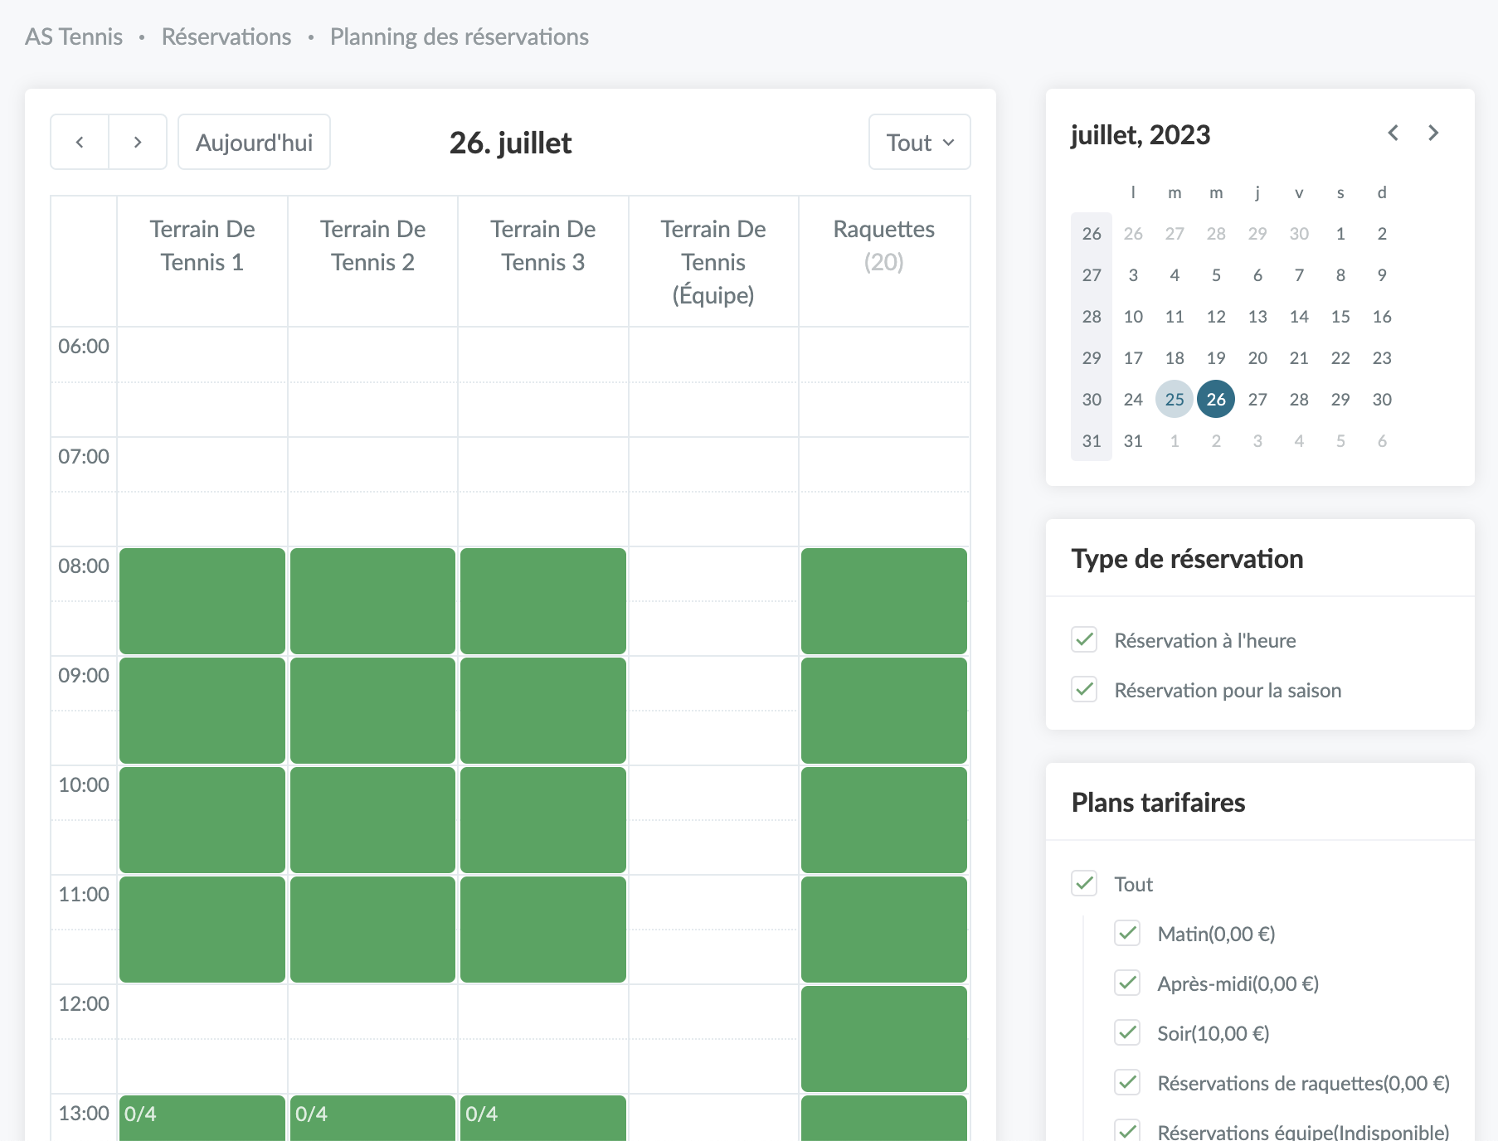
Task: Toggle Réservation pour la saison checkbox
Action: click(1084, 689)
